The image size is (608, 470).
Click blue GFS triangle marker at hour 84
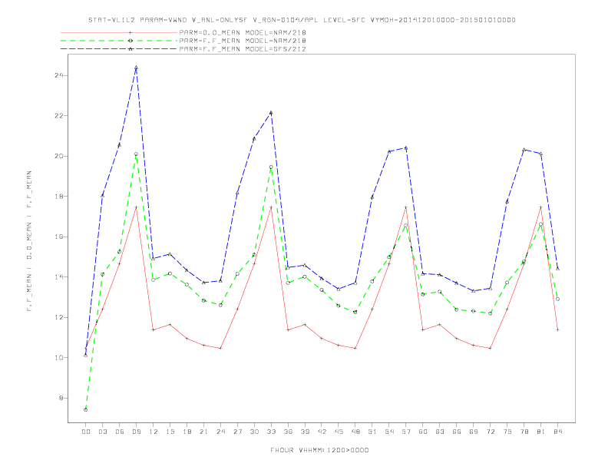[x=557, y=268]
